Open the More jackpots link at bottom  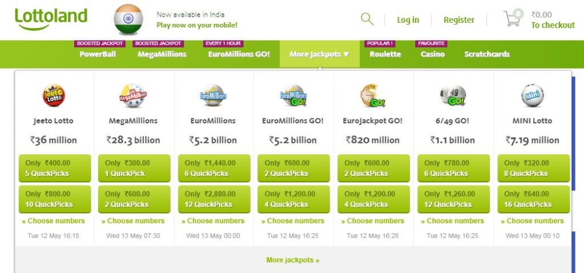click(x=293, y=260)
